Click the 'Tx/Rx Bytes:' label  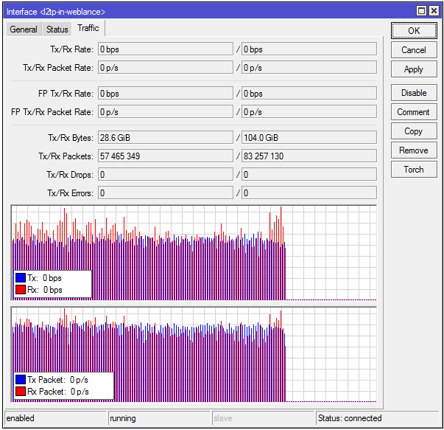(x=71, y=138)
